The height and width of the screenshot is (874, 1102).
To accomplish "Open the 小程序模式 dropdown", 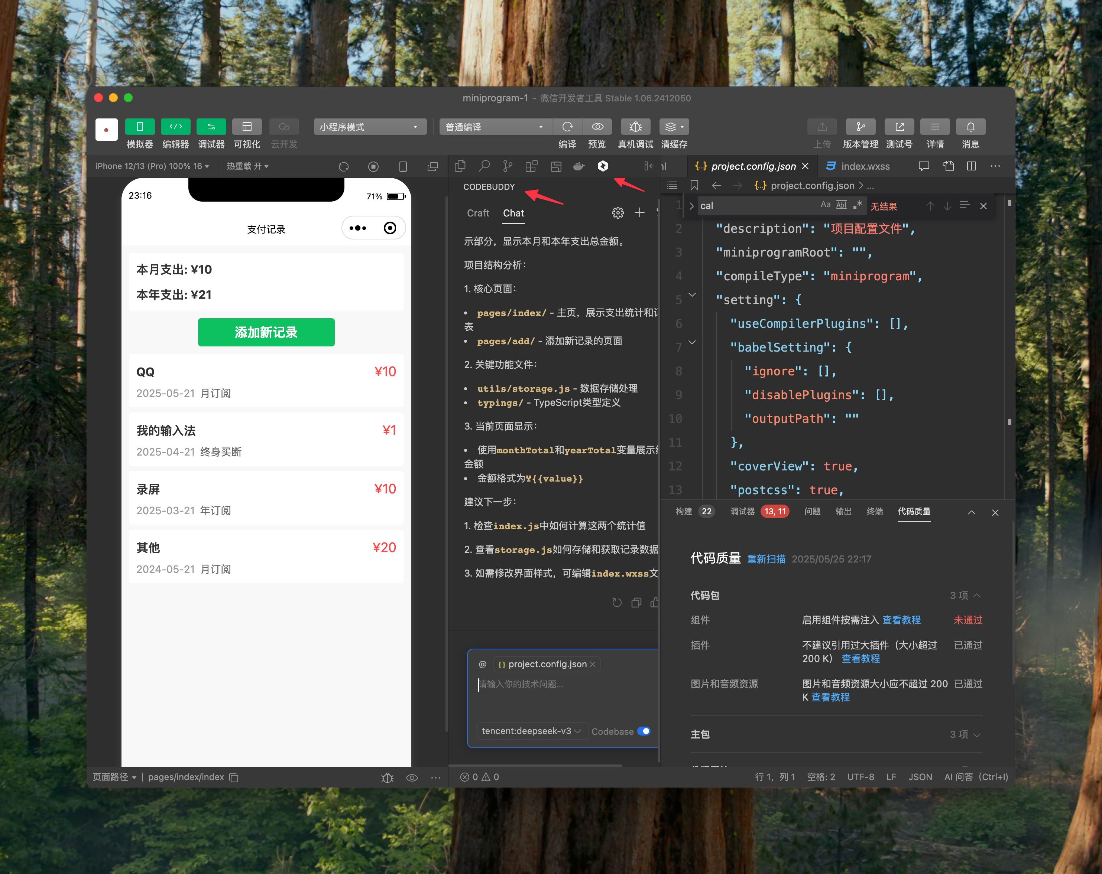I will pyautogui.click(x=370, y=127).
